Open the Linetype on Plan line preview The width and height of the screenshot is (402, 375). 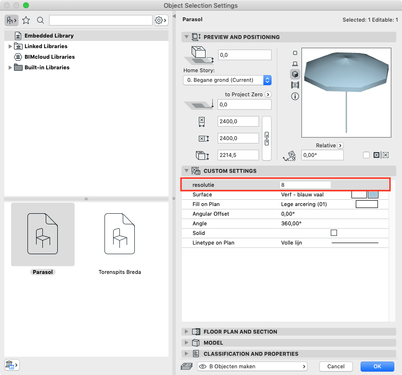(x=355, y=243)
